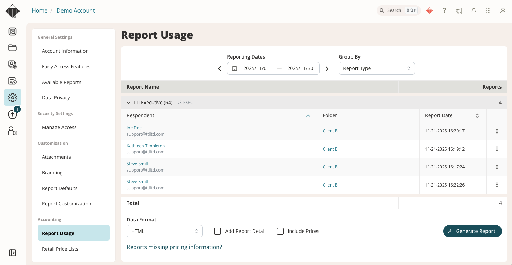The width and height of the screenshot is (512, 265).
Task: Select the add-person icon in the sidebar
Action: coord(13,65)
